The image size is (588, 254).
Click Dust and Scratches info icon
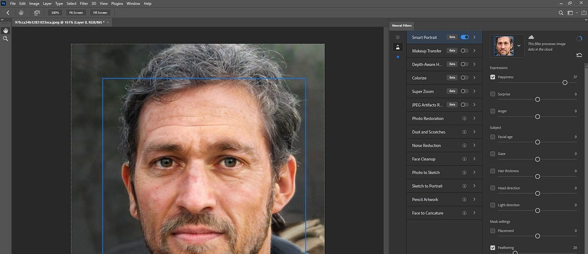click(x=464, y=132)
